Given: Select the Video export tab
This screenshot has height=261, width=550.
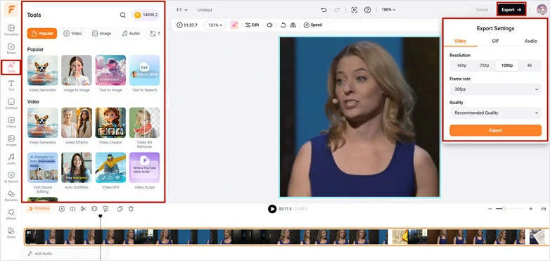Looking at the screenshot, I should tap(460, 41).
